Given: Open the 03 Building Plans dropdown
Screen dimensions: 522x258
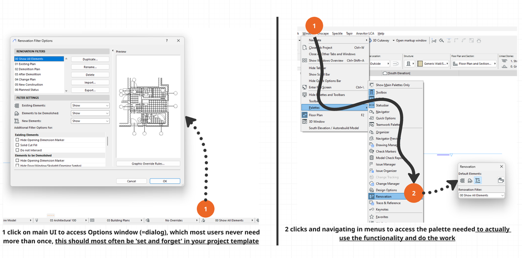Looking at the screenshot, I should tap(119, 220).
